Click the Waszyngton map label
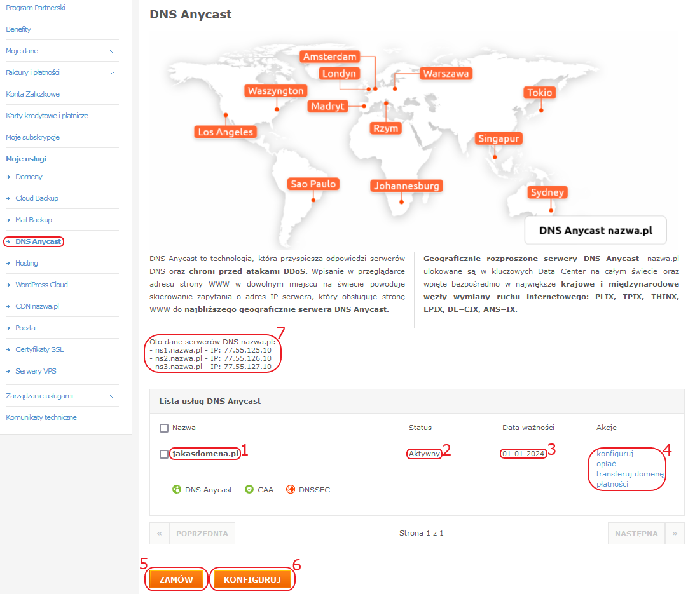 (275, 91)
